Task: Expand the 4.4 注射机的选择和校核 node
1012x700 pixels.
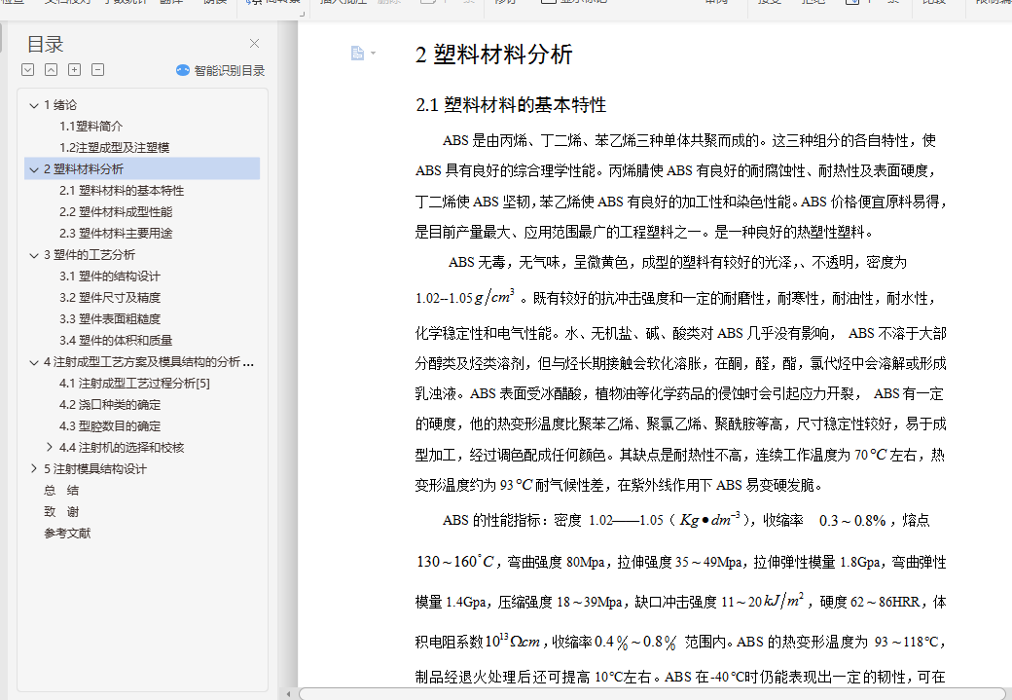Action: tap(50, 447)
